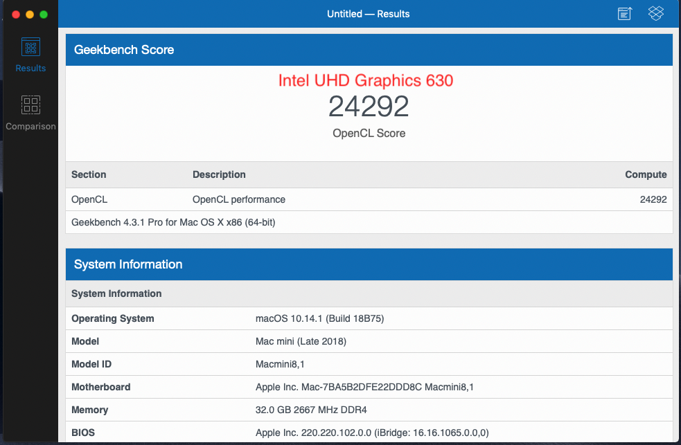The width and height of the screenshot is (681, 445).
Task: Click the blue System Information header bar
Action: pos(369,264)
